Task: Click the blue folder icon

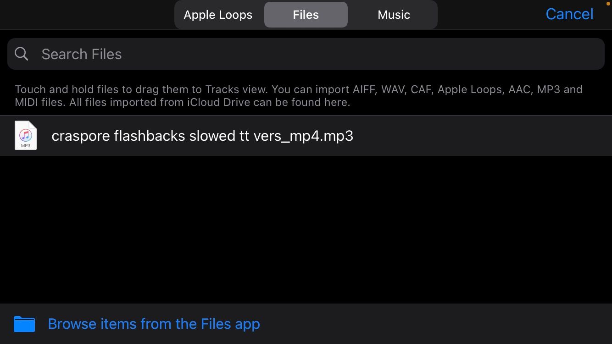Action: coord(24,324)
